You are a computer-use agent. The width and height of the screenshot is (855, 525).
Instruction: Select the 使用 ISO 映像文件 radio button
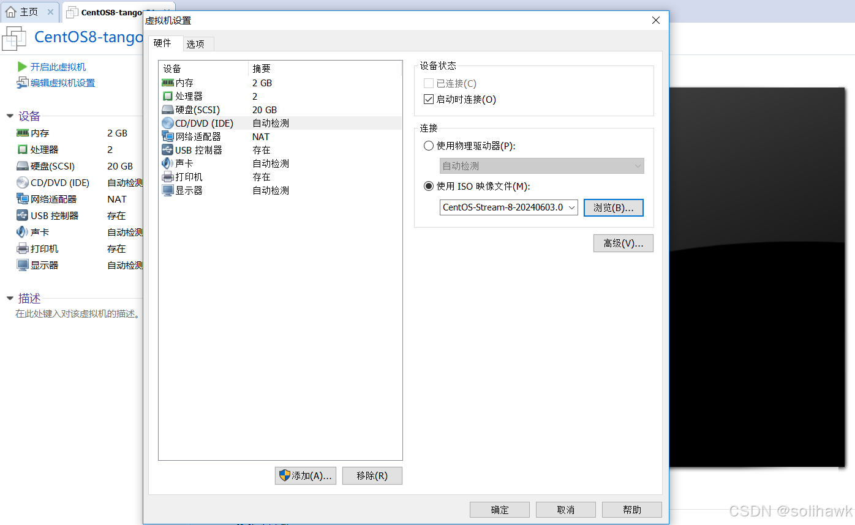(x=429, y=186)
